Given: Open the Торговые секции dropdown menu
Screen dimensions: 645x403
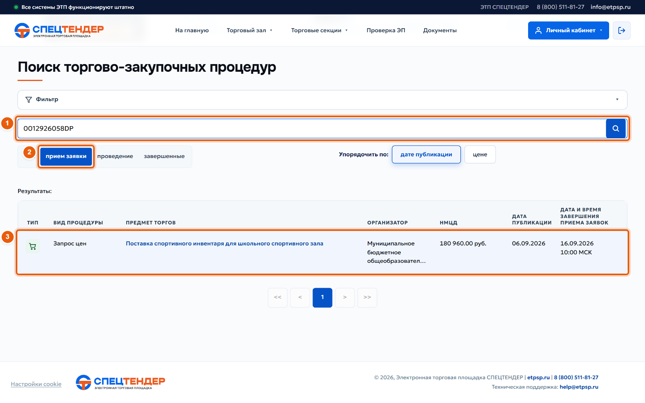Looking at the screenshot, I should (x=319, y=30).
